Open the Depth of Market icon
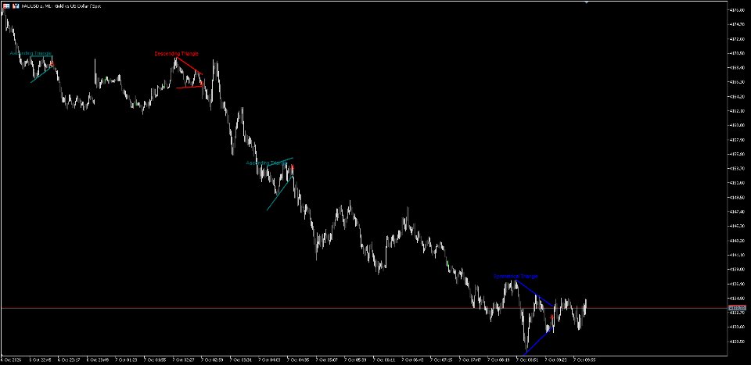The height and width of the screenshot is (365, 751). pos(16,5)
